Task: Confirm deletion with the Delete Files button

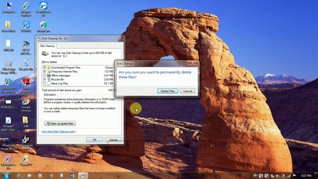Action: click(167, 91)
